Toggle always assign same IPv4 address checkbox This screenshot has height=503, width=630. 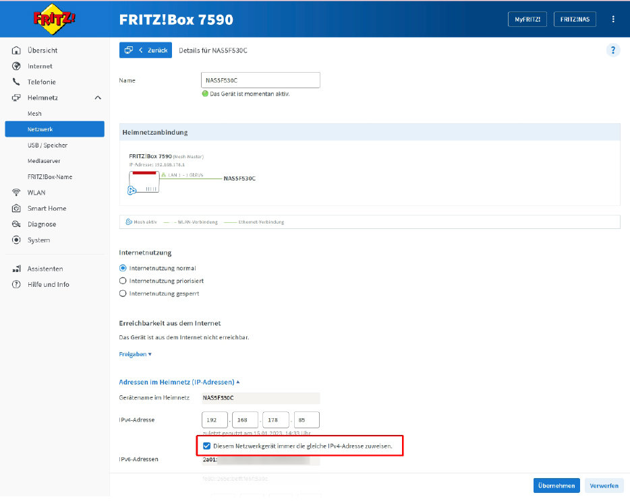[206, 446]
